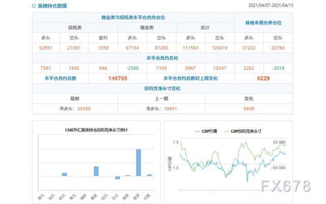Screen dimensions: 326x204
Task: Click the 最新 column header
Action: click(75, 98)
